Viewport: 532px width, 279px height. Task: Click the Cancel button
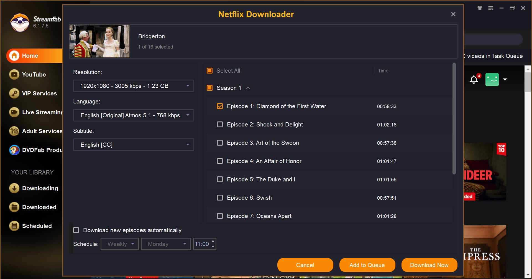[x=305, y=265]
